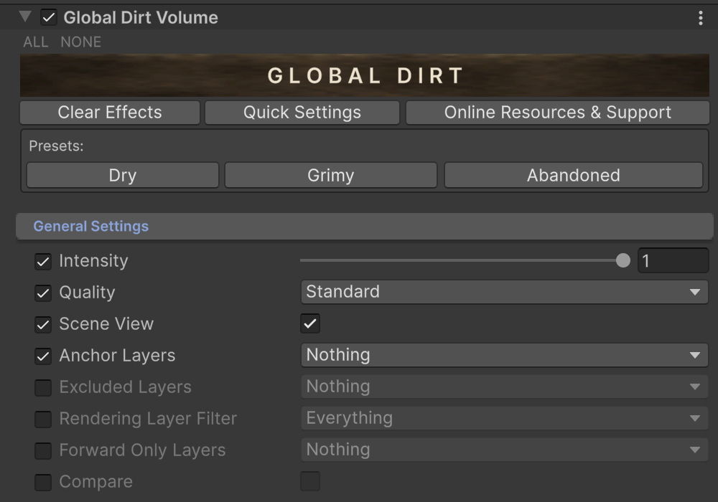
Task: Click the Intensity label
Action: coord(93,261)
